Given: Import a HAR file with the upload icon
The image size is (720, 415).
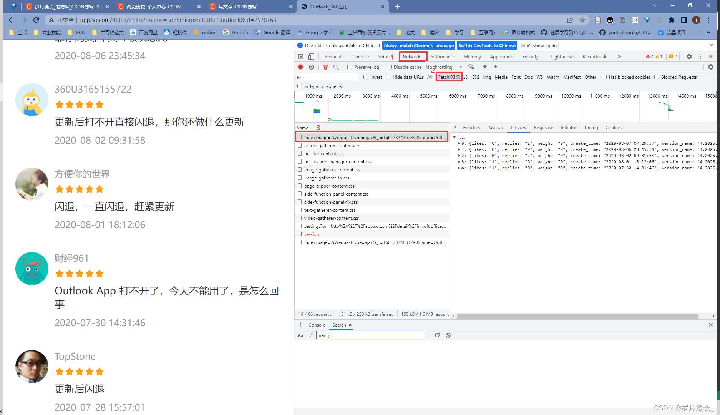Looking at the screenshot, I should point(485,67).
